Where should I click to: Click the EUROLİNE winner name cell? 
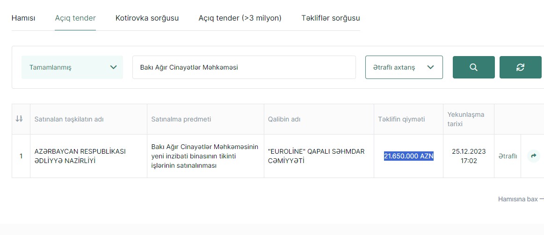[316, 156]
